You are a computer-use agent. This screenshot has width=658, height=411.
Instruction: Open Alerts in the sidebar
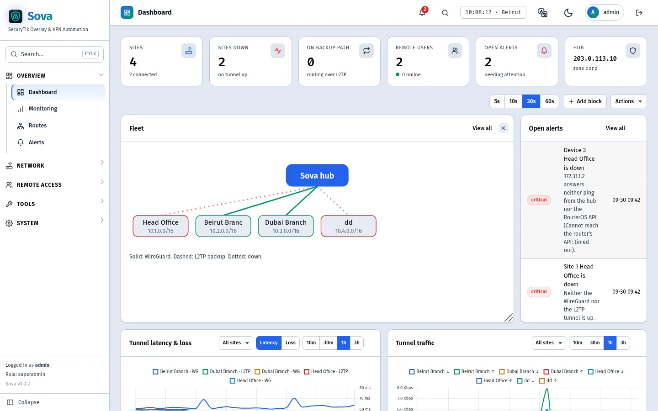pyautogui.click(x=58, y=142)
